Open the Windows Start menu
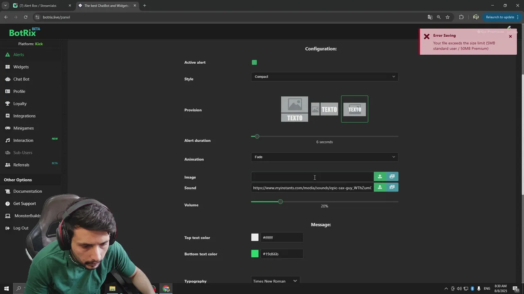This screenshot has height=294, width=524. 7,289
